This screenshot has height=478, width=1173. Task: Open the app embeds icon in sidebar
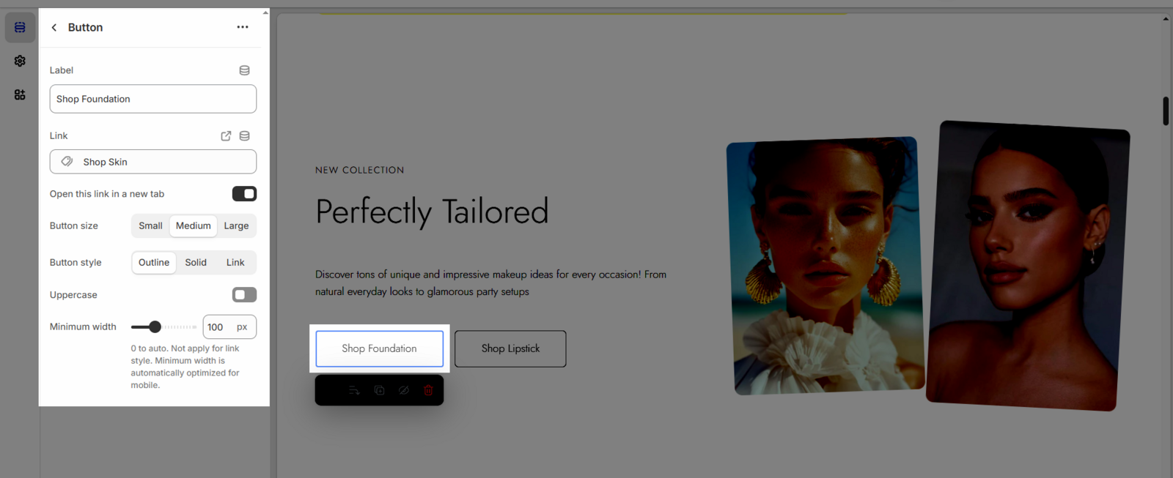coord(20,94)
